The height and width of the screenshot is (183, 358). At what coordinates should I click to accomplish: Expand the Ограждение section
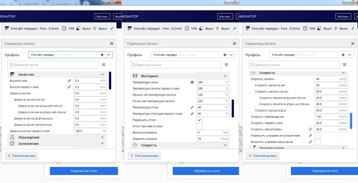click(x=102, y=137)
